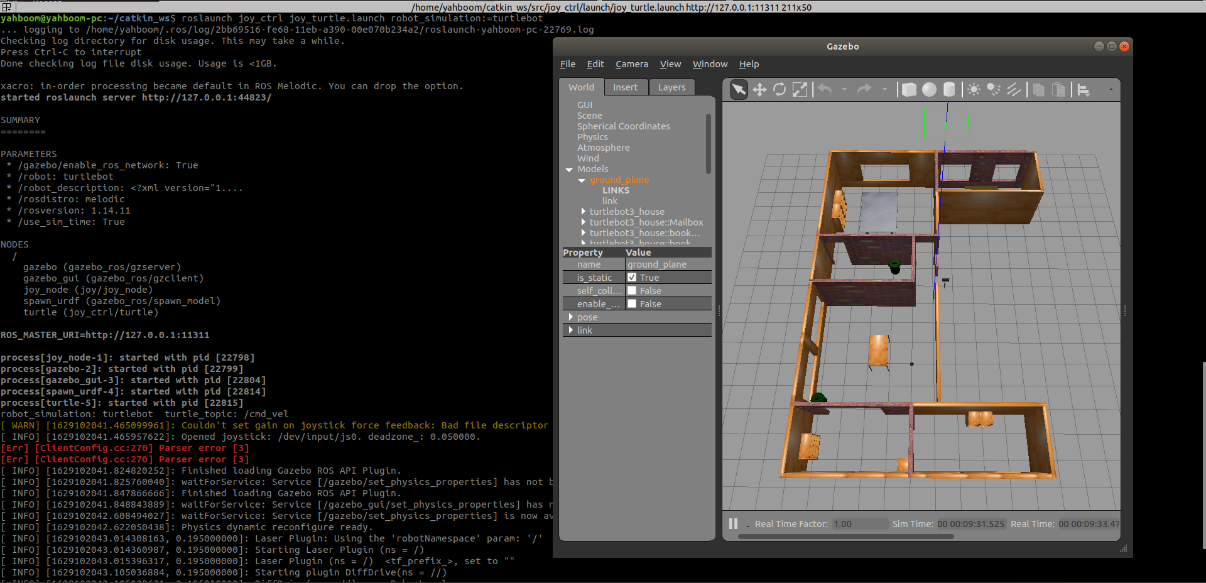
Task: Select Atmosphere in the World tree
Action: pos(603,148)
